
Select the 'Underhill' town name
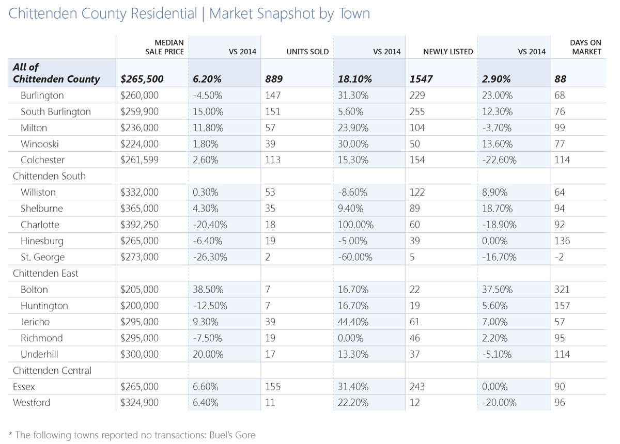pyautogui.click(x=40, y=354)
